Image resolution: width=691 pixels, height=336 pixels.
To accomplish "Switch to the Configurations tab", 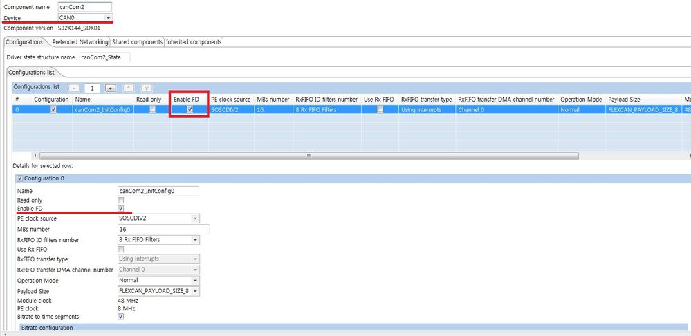I will click(24, 42).
